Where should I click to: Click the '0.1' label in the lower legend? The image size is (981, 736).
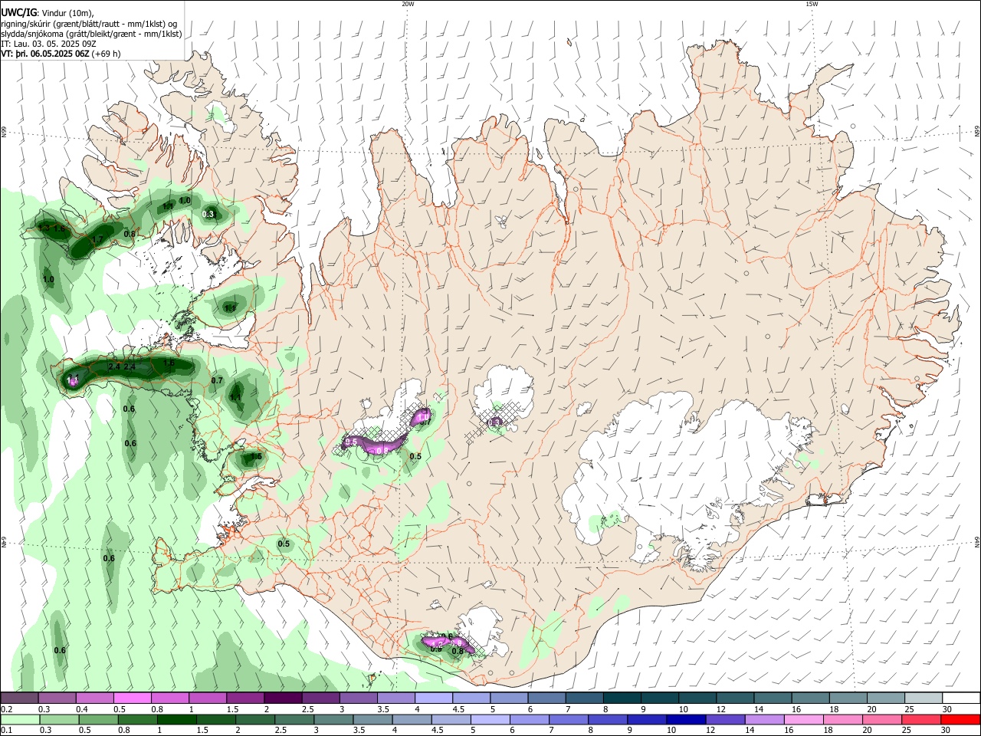point(6,731)
